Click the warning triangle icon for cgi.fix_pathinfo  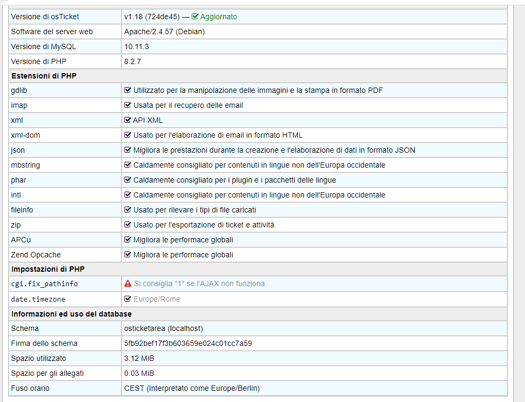click(127, 283)
